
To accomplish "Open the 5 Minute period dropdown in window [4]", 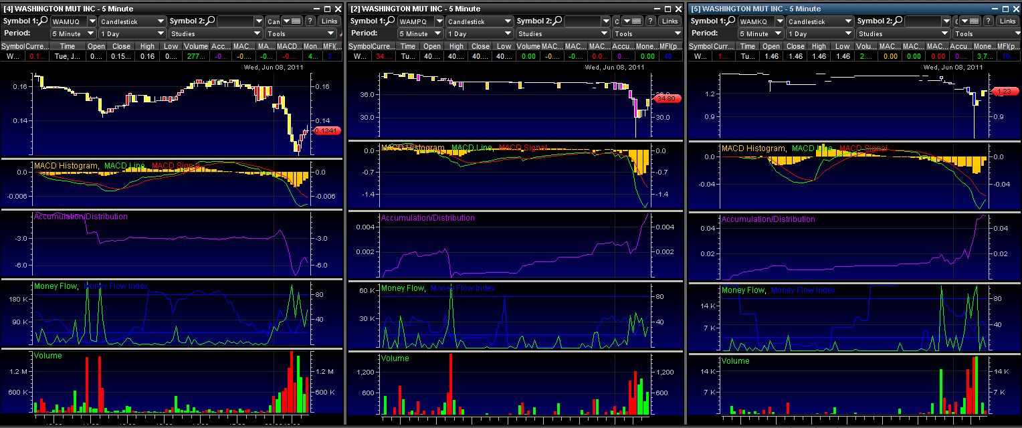I will [x=73, y=33].
